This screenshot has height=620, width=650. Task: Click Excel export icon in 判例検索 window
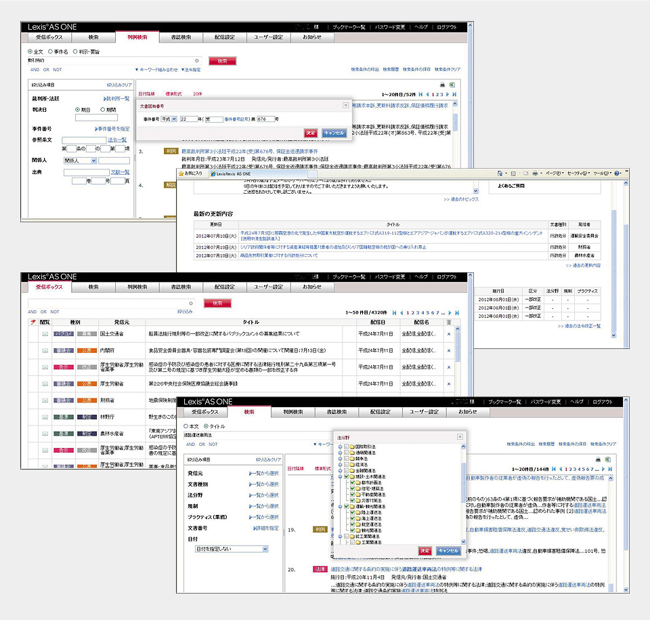[452, 85]
